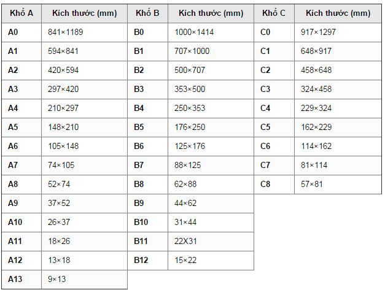Viewport: 385px width, 290px height.
Task: Click the 917×1297 dimension cell
Action: (318, 32)
